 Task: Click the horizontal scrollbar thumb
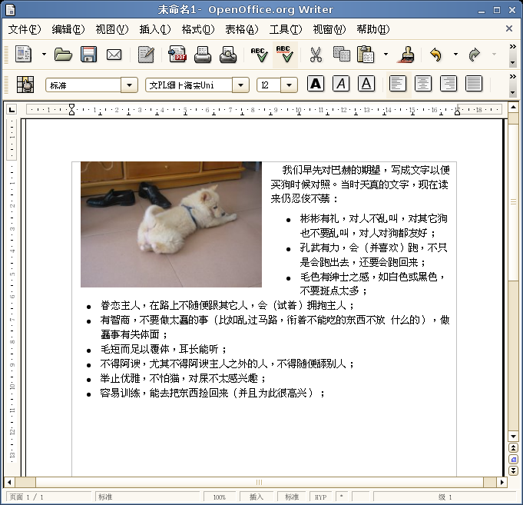[x=259, y=483]
